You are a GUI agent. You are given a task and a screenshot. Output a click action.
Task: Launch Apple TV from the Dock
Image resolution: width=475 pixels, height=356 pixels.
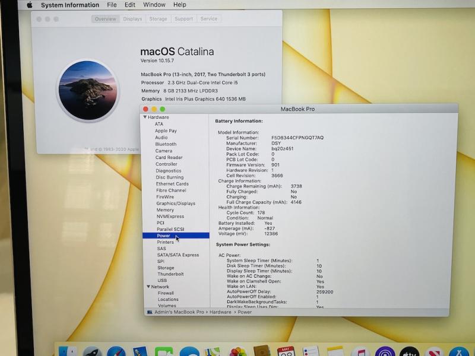coord(409,351)
